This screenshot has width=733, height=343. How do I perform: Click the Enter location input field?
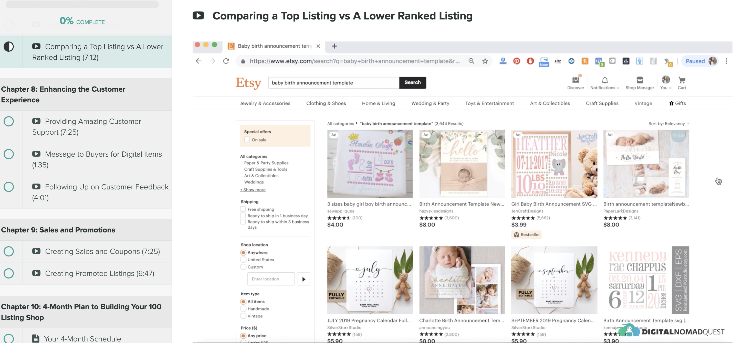click(271, 279)
